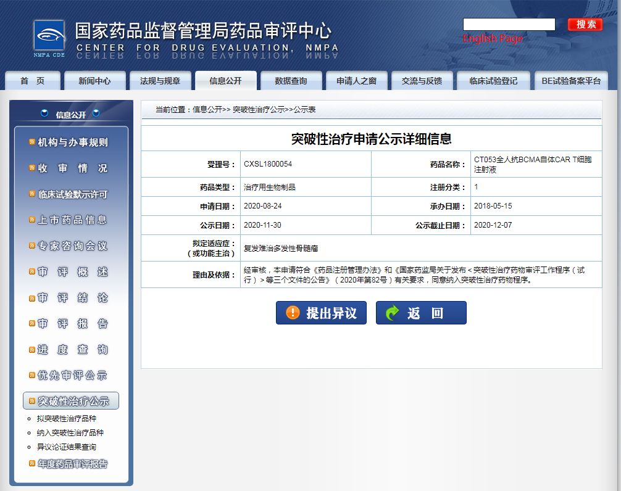Open 临床试验默示许可 in the sidebar
The width and height of the screenshot is (621, 491).
tap(72, 194)
